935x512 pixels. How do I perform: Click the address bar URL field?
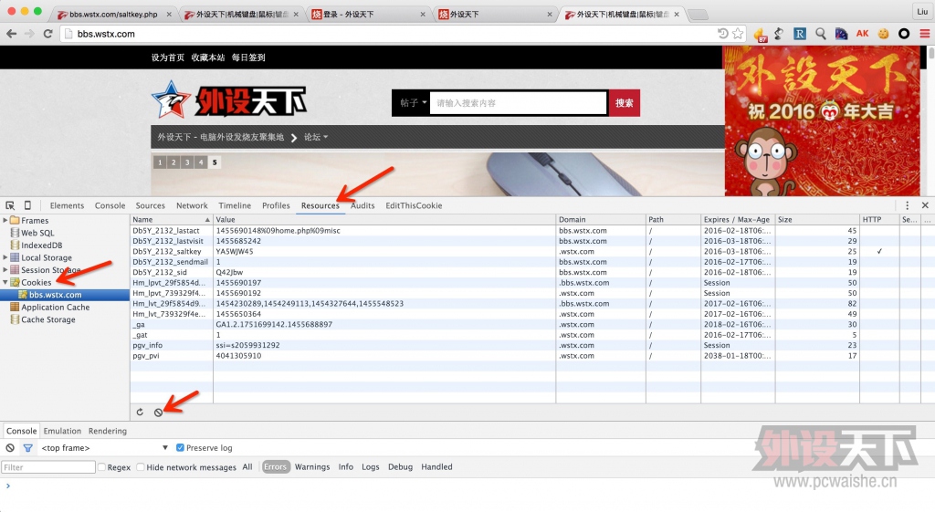[387, 34]
